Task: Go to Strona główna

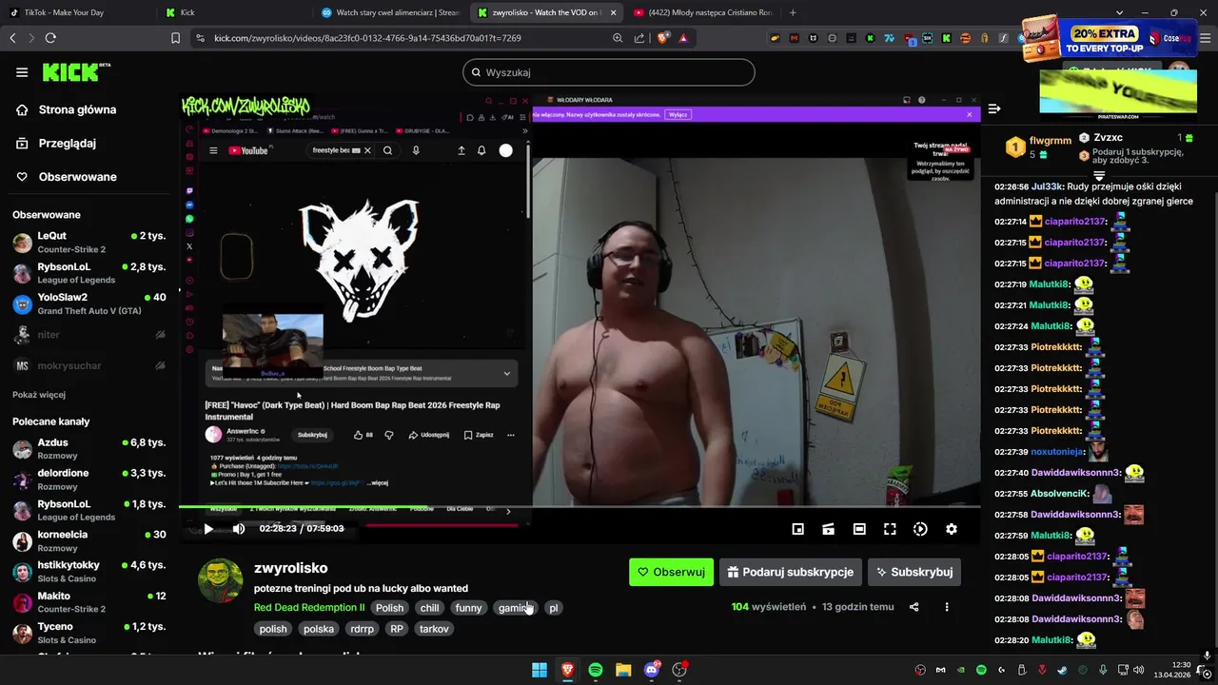Action: pyautogui.click(x=65, y=109)
